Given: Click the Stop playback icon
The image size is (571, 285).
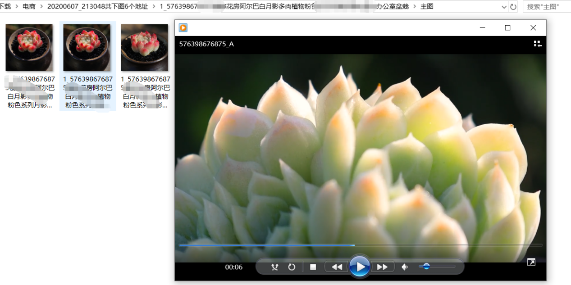Looking at the screenshot, I should [313, 267].
